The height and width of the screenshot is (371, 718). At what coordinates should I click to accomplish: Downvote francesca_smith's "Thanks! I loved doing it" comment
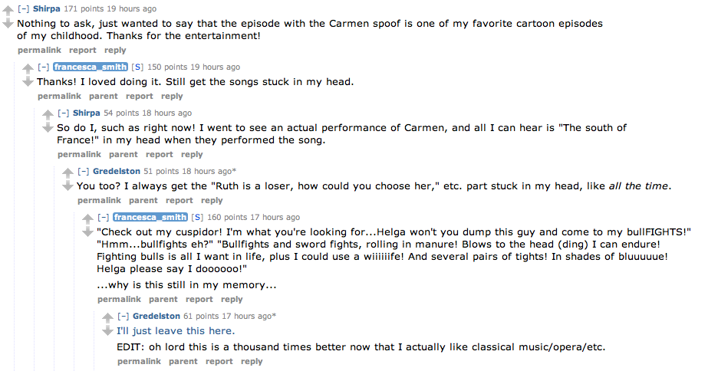tap(28, 81)
